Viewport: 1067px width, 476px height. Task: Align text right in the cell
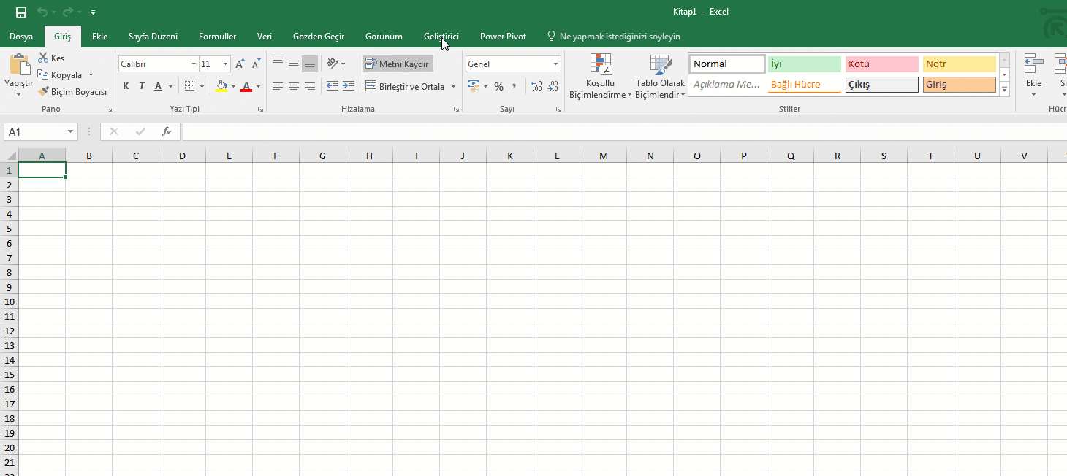tap(310, 86)
